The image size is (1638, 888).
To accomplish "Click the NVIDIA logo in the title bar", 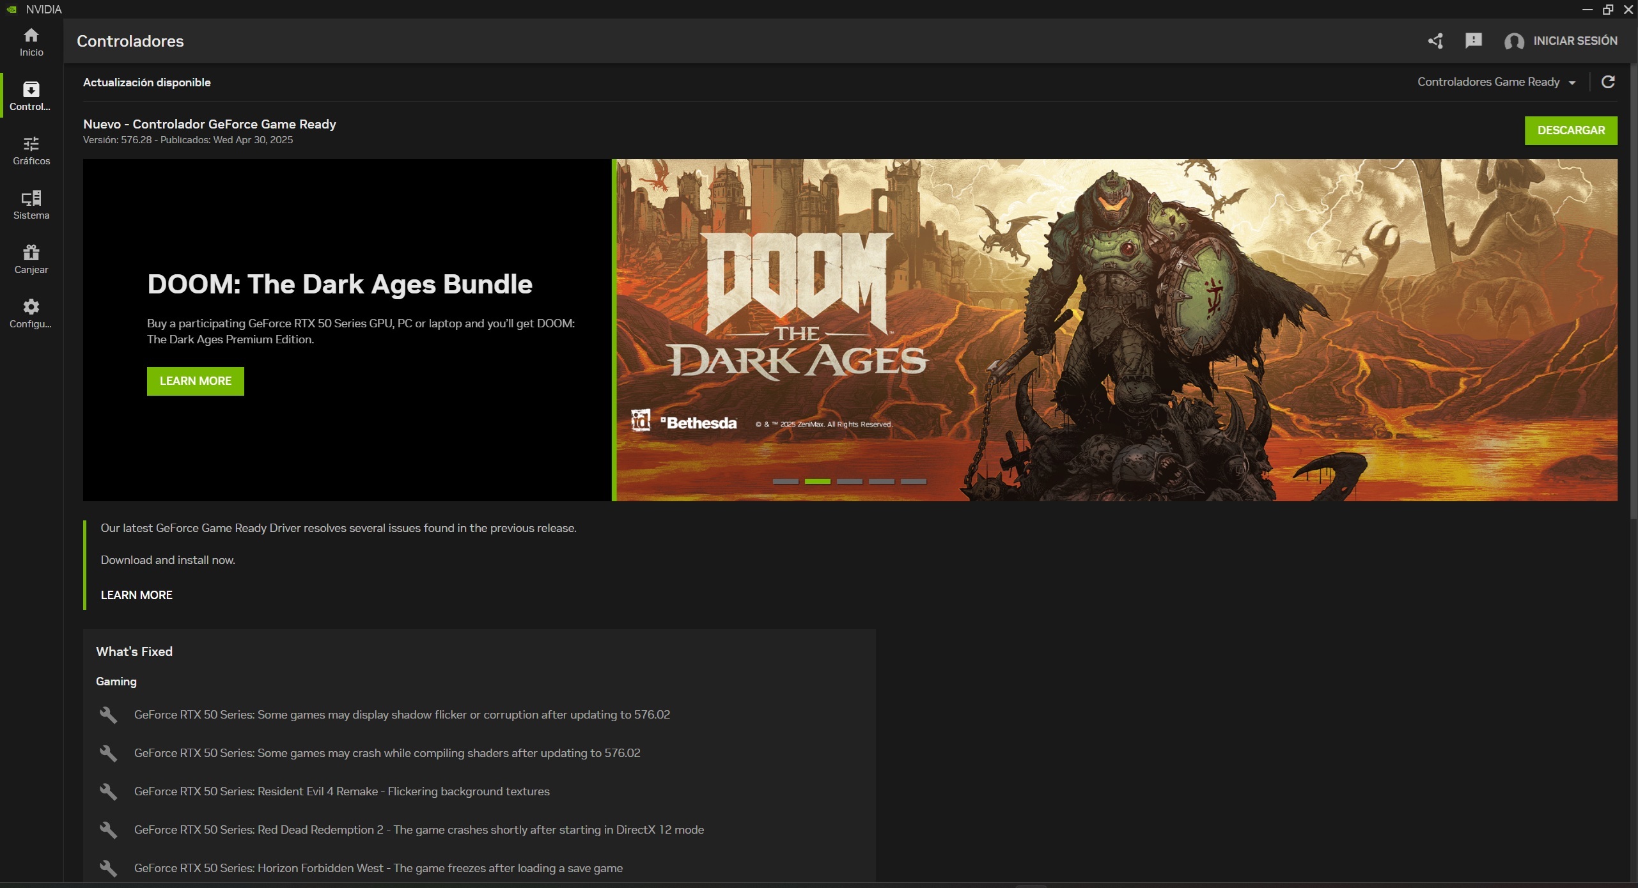I will [12, 9].
